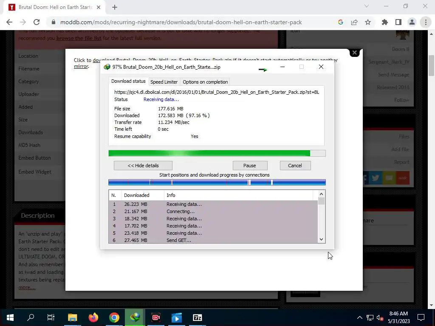Click the mirror link in popup
The width and height of the screenshot is (435, 326).
(x=81, y=66)
